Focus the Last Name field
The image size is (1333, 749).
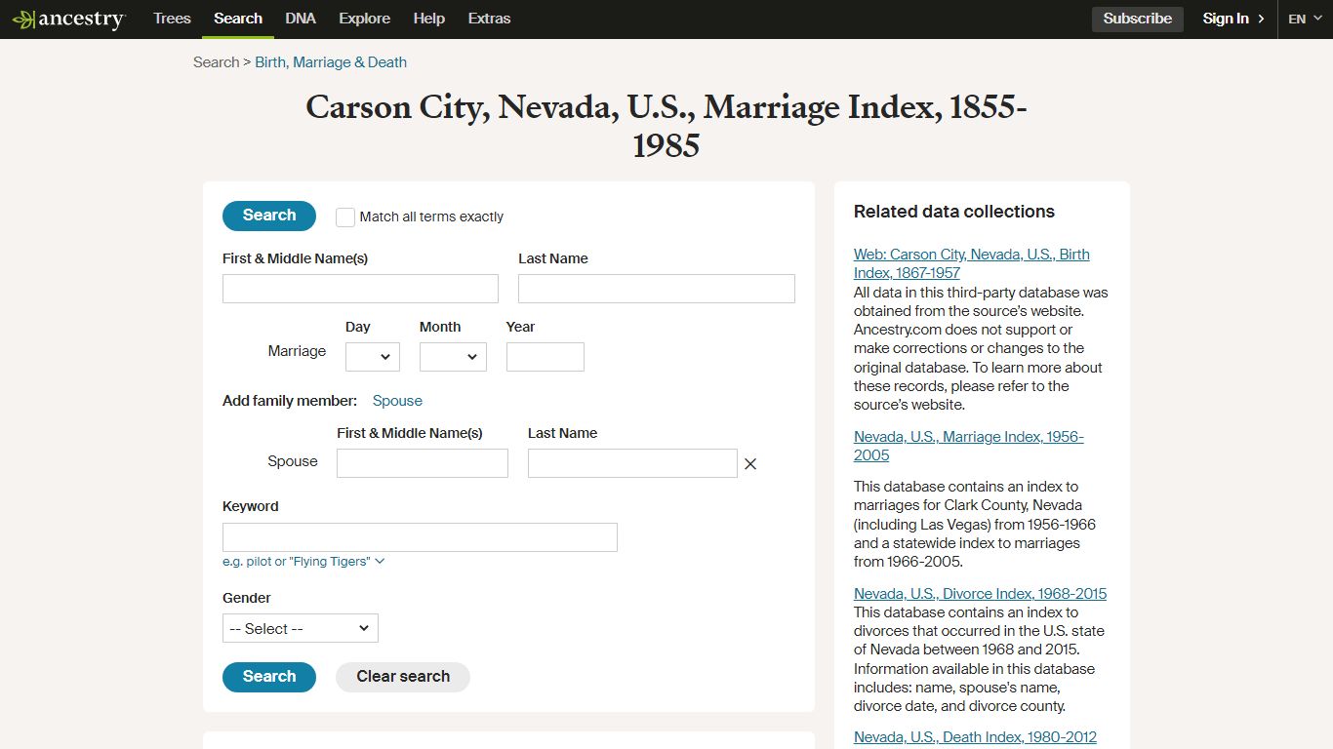657,289
